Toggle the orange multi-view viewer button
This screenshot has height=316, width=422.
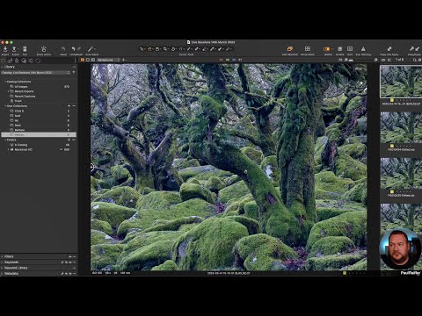(x=83, y=60)
